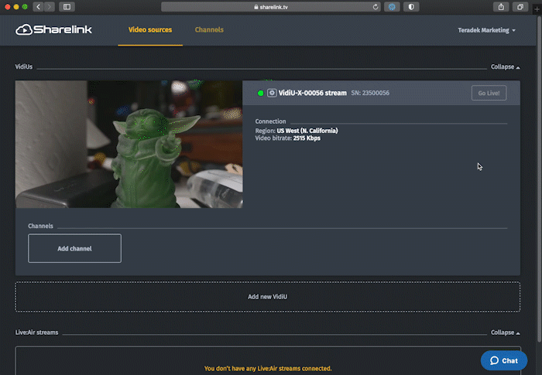Click the Add channel button
The image size is (542, 375).
click(x=74, y=248)
